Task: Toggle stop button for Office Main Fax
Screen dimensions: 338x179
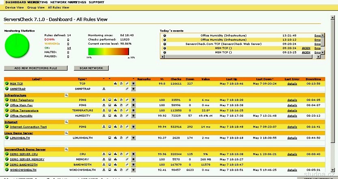Action: [x=133, y=105]
